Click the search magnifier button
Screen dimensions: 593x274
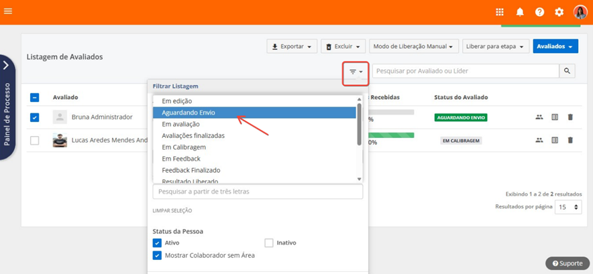click(x=568, y=71)
